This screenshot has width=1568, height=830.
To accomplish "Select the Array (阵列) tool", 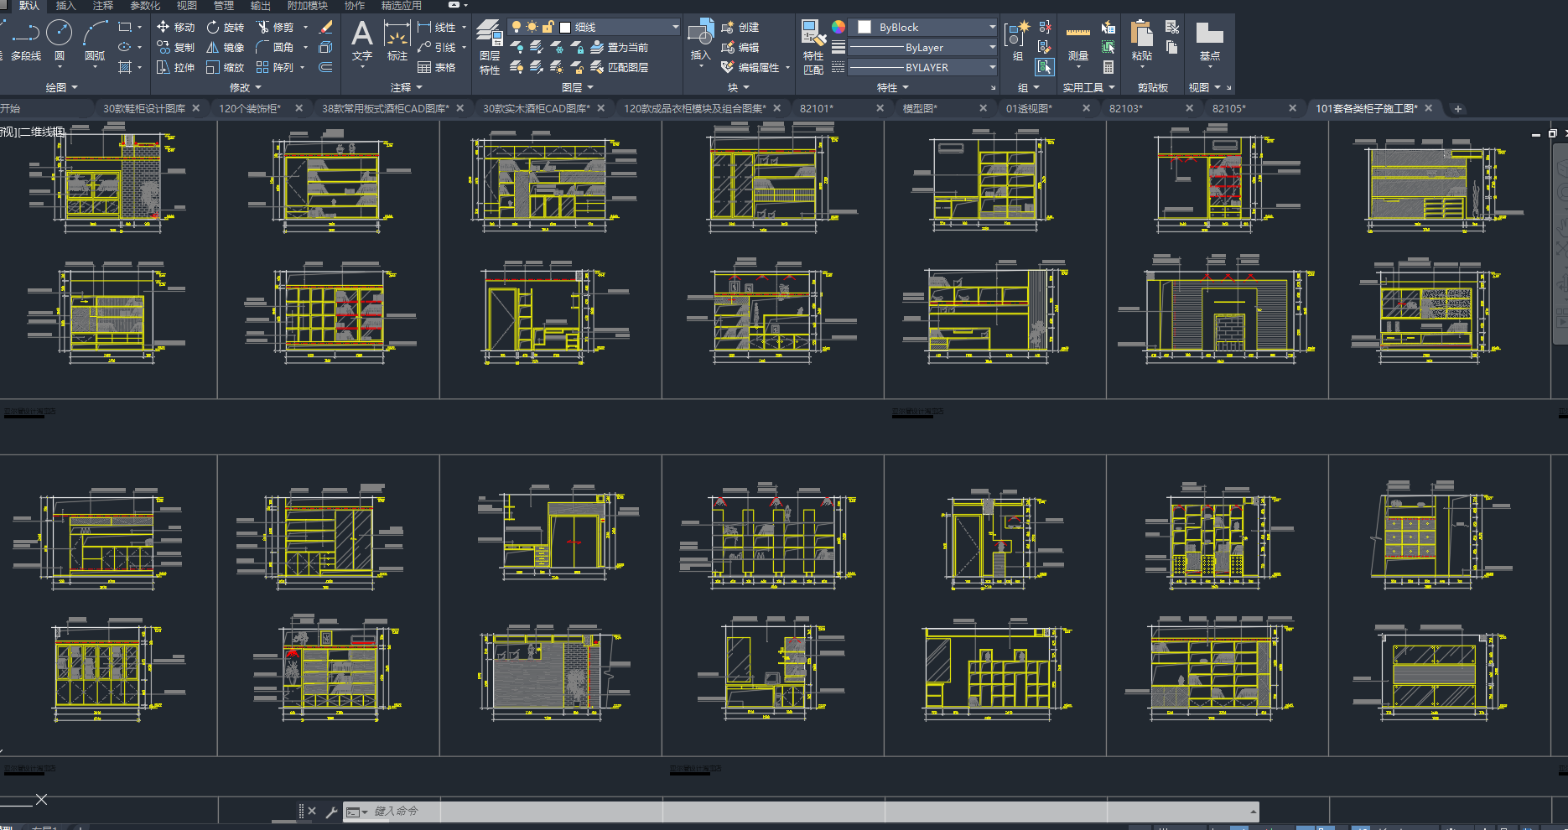I will pyautogui.click(x=275, y=68).
